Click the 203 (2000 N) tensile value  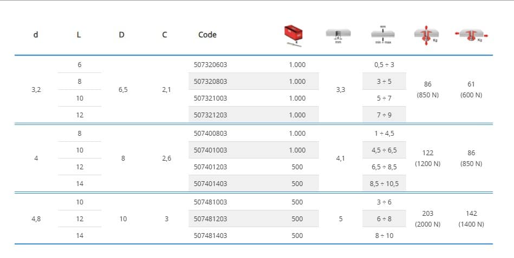pyautogui.click(x=427, y=219)
